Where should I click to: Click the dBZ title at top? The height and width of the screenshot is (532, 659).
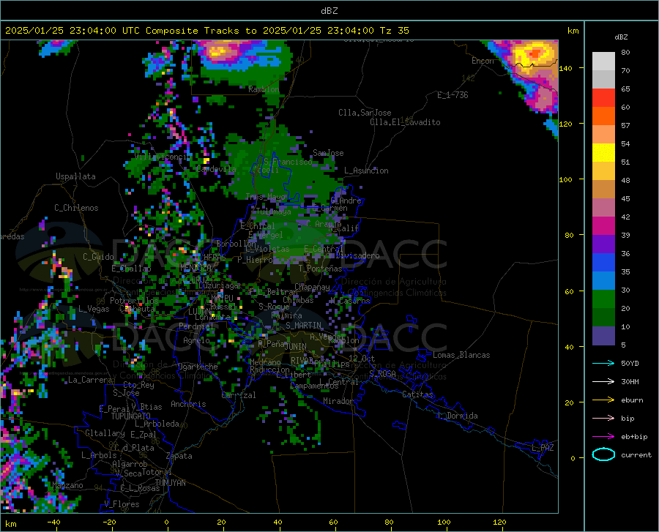(329, 11)
